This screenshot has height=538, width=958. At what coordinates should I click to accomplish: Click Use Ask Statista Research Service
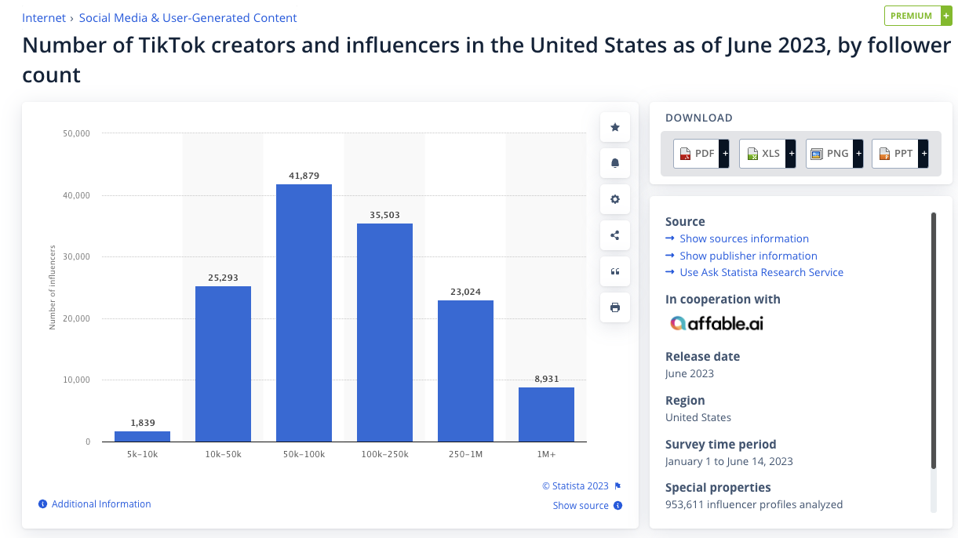(x=761, y=272)
